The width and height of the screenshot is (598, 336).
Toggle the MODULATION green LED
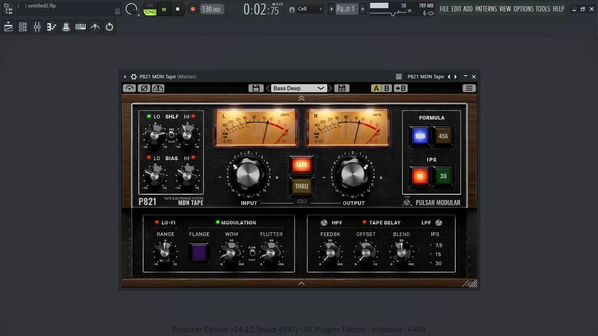(x=217, y=222)
